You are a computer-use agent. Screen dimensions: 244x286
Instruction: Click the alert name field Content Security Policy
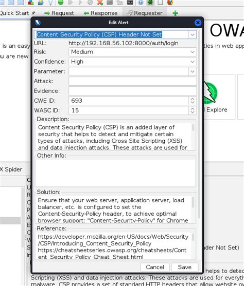click(x=111, y=34)
